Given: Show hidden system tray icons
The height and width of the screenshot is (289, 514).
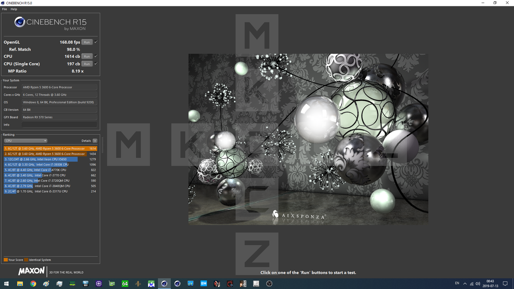Looking at the screenshot, I should point(465,283).
